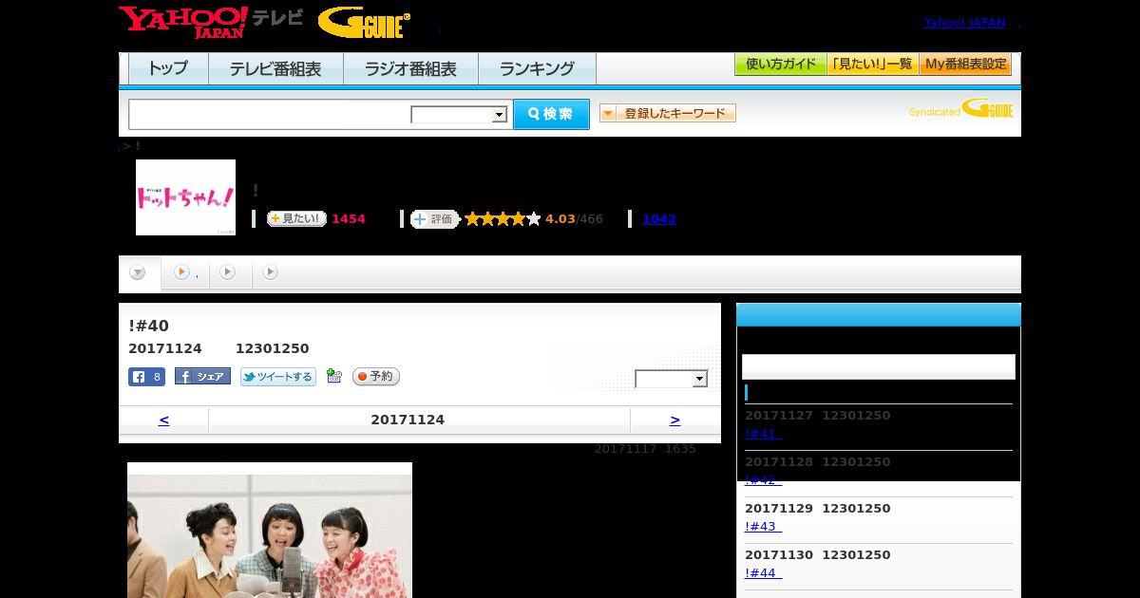Open the ランキング tab
Viewport: 1140px width, 598px height.
(x=537, y=69)
